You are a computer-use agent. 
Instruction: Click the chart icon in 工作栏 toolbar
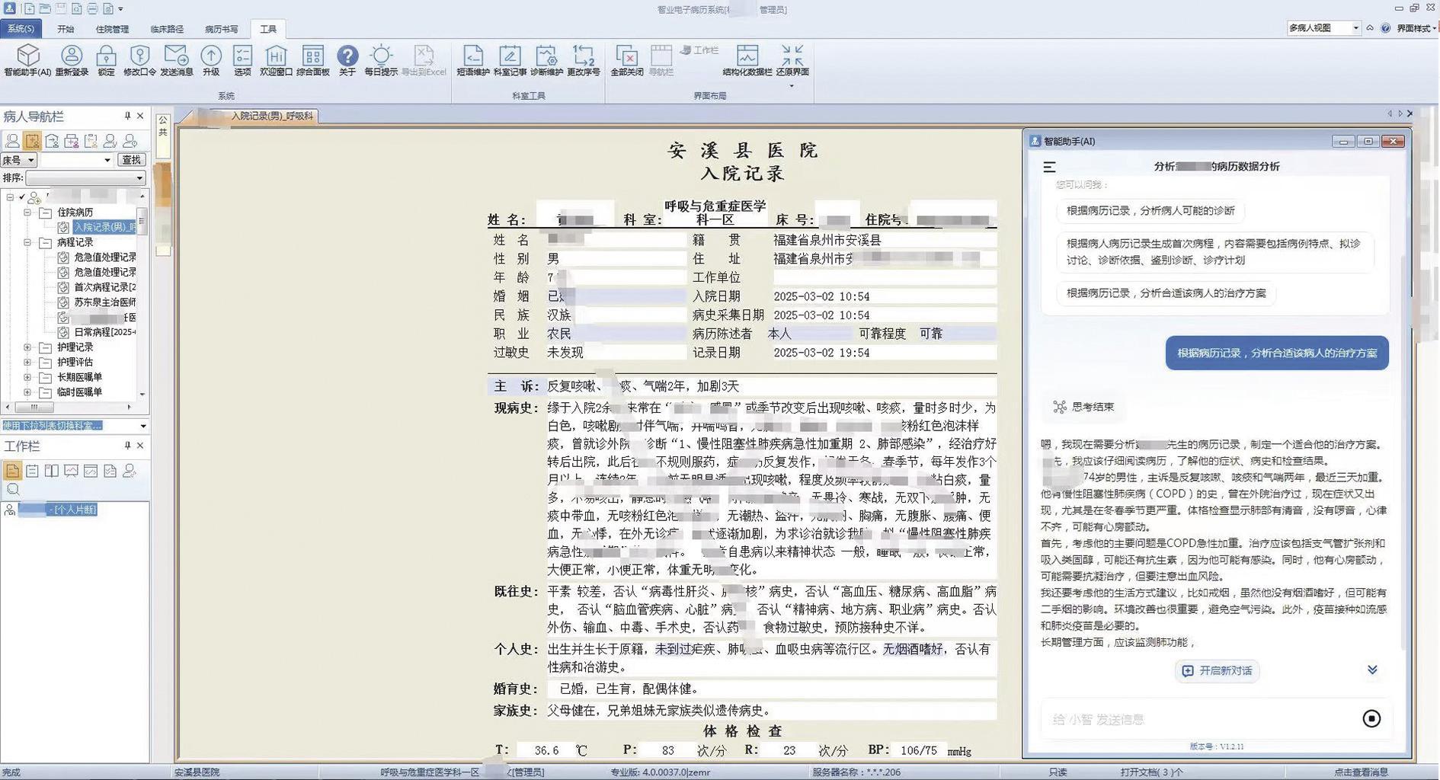pos(71,471)
